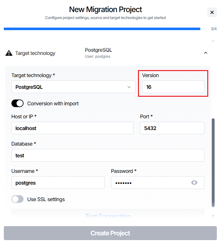Image resolution: width=220 pixels, height=242 pixels.
Task: Click the Version input field
Action: point(173,87)
